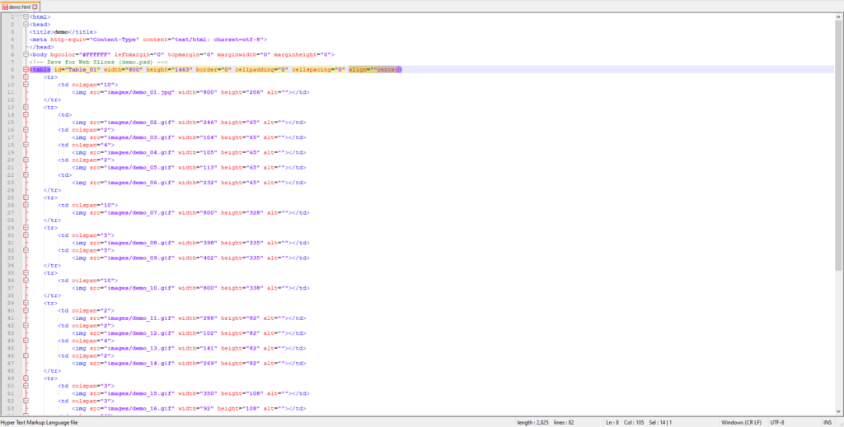Collapse the td fold on line 44

pos(26,341)
